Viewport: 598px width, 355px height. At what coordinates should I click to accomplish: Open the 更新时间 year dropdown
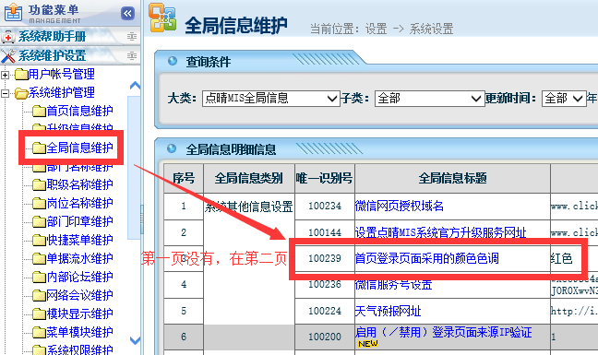click(564, 99)
